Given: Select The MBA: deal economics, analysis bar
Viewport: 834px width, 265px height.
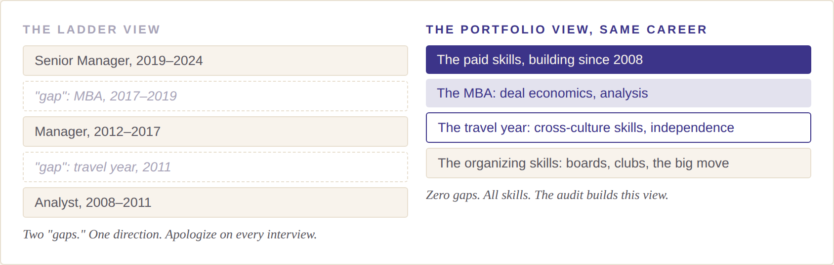Looking at the screenshot, I should (x=619, y=93).
